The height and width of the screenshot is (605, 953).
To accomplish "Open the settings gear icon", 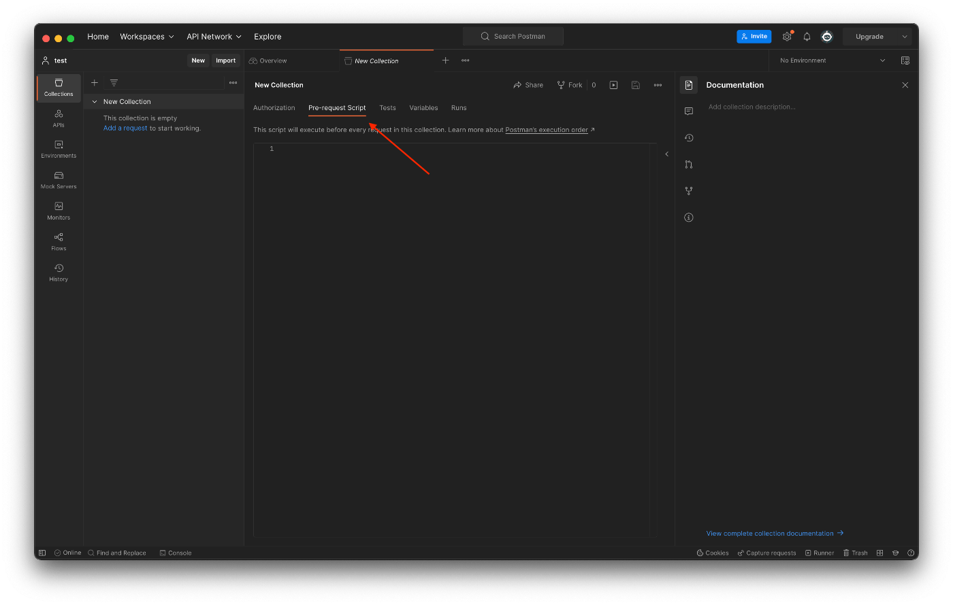I will 787,37.
